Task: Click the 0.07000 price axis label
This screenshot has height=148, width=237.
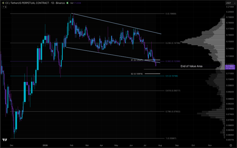Action: tap(230, 120)
